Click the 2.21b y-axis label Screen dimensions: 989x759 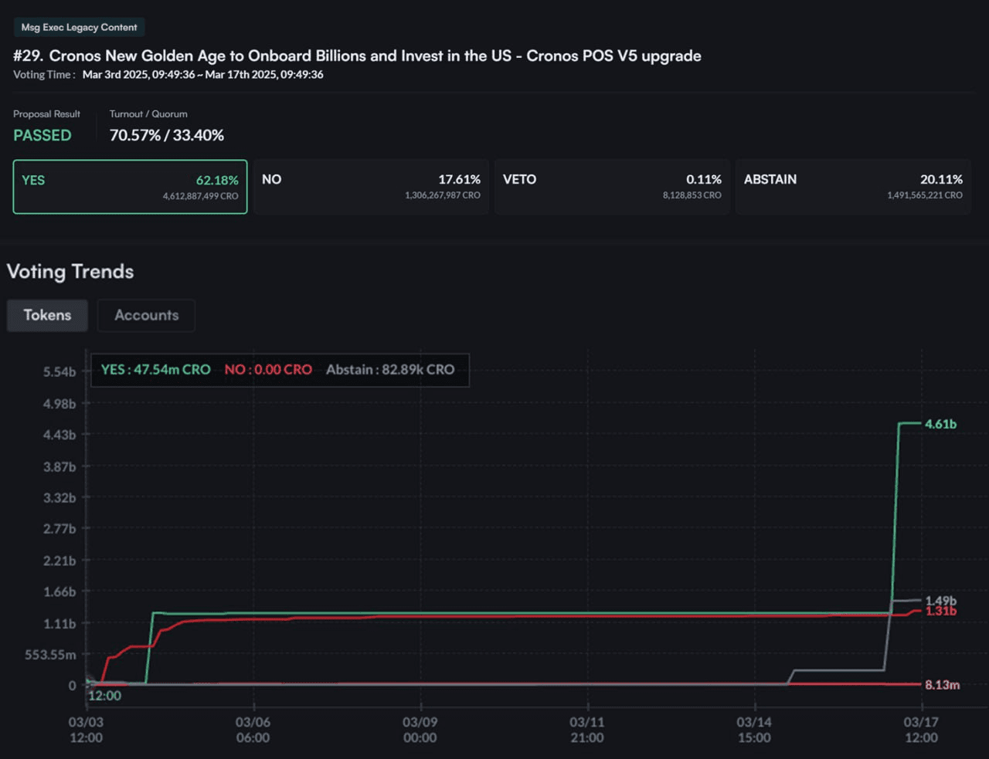(x=59, y=561)
